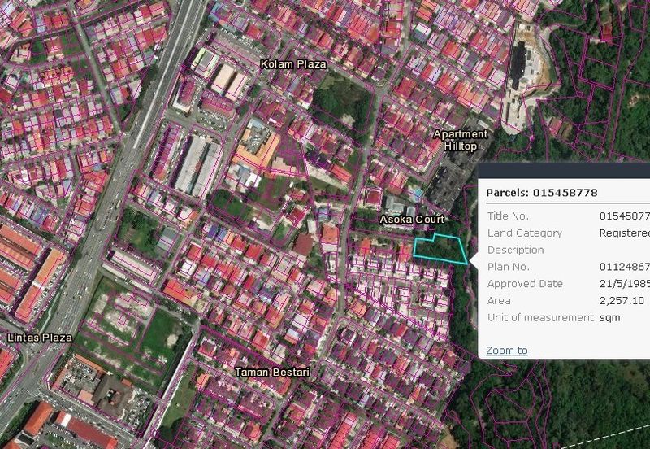Click the Title No. value in popup
Viewport: 650px width, 449px height.
tap(624, 216)
